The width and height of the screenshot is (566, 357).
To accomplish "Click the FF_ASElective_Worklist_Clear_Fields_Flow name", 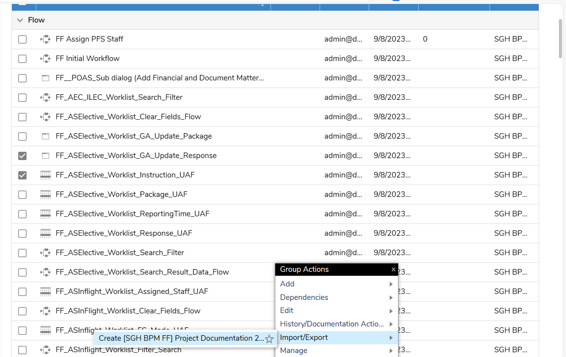I will [x=128, y=117].
